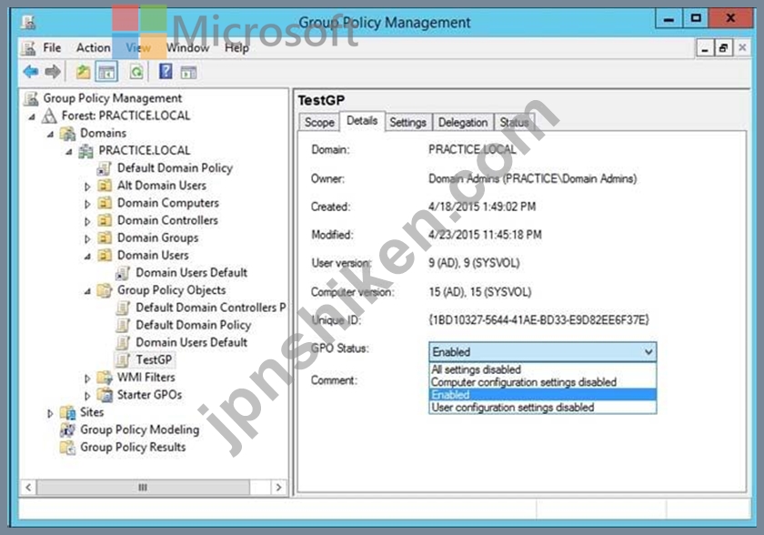Collapse the Forest PRACTICE.LOCAL node
The height and width of the screenshot is (535, 764).
tap(32, 117)
